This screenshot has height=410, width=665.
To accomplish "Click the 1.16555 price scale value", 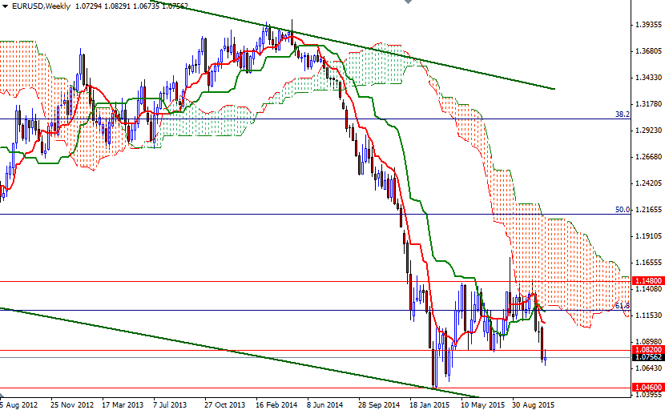I will (x=648, y=263).
